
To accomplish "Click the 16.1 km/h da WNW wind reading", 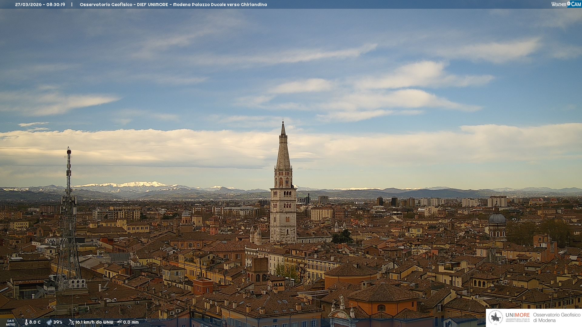I will pyautogui.click(x=94, y=322).
